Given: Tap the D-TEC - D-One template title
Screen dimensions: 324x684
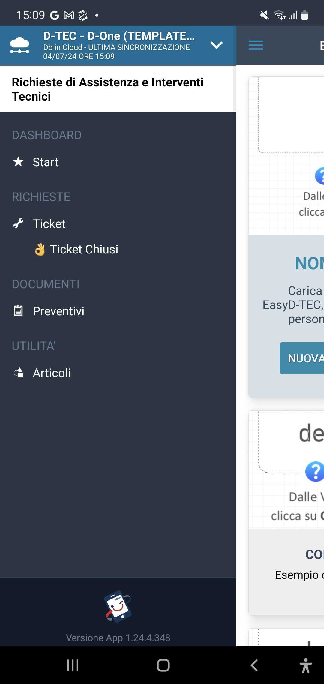Looking at the screenshot, I should click(x=119, y=36).
